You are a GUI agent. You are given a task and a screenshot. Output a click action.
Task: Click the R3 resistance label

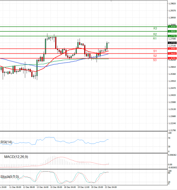(155, 28)
